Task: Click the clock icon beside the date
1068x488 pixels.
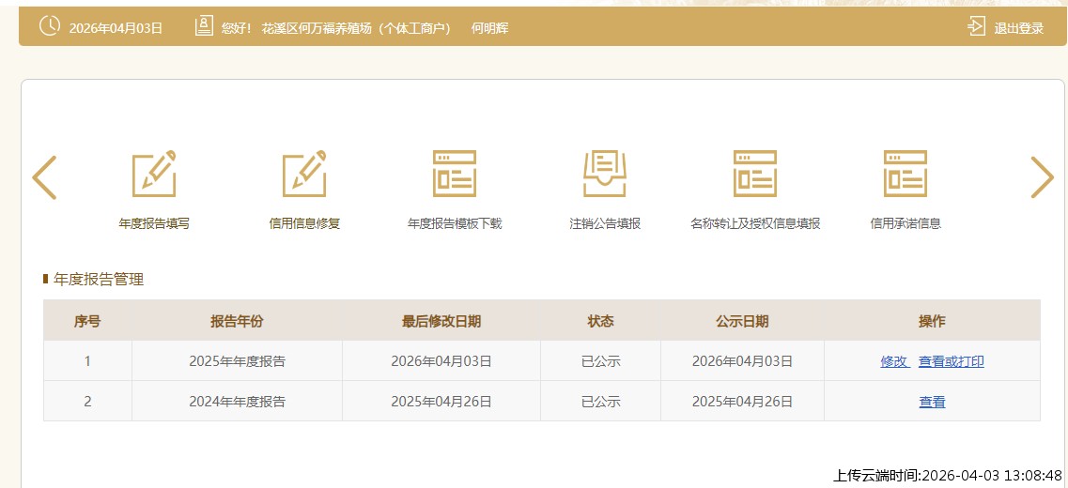Action: (49, 27)
